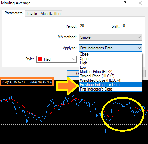Screen dimensions: 148x144
Task: Choose Previous Indicator's Data option
Action: point(111,85)
